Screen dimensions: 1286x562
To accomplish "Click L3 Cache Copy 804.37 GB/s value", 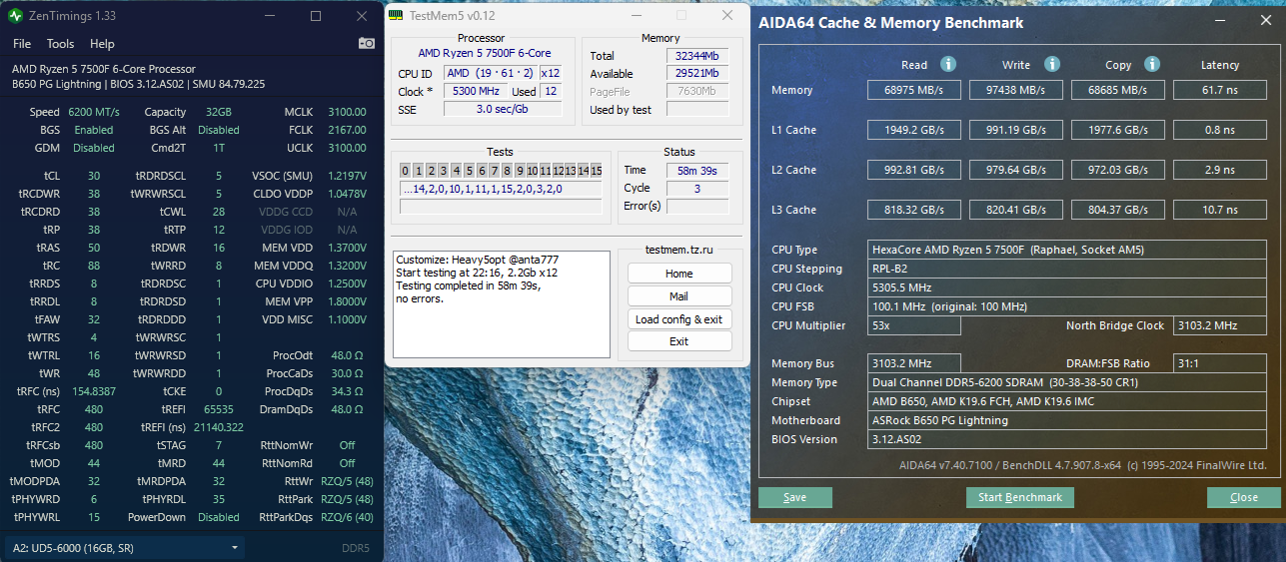I will (x=1117, y=210).
